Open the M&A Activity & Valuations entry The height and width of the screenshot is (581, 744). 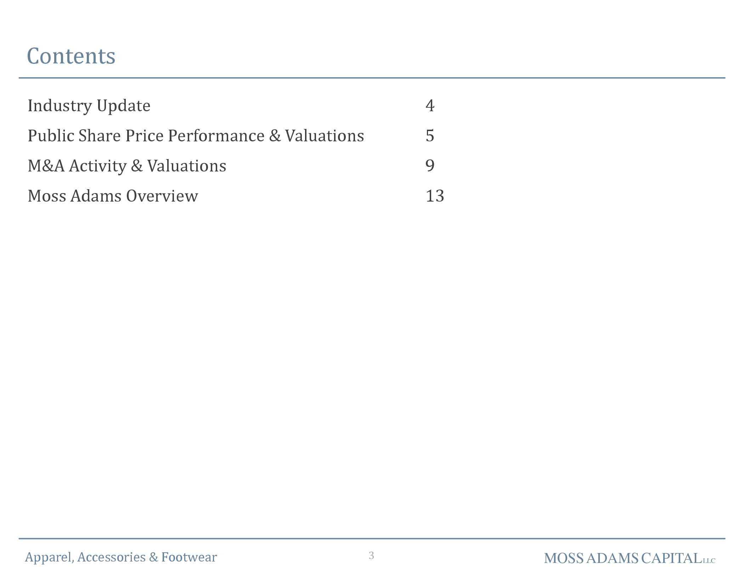click(x=127, y=166)
